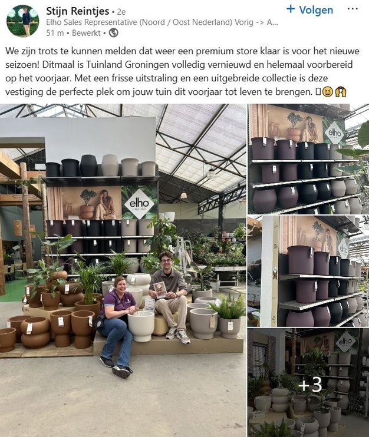The image size is (369, 437).
Task: Click the globe public visibility icon
Action: pyautogui.click(x=114, y=33)
